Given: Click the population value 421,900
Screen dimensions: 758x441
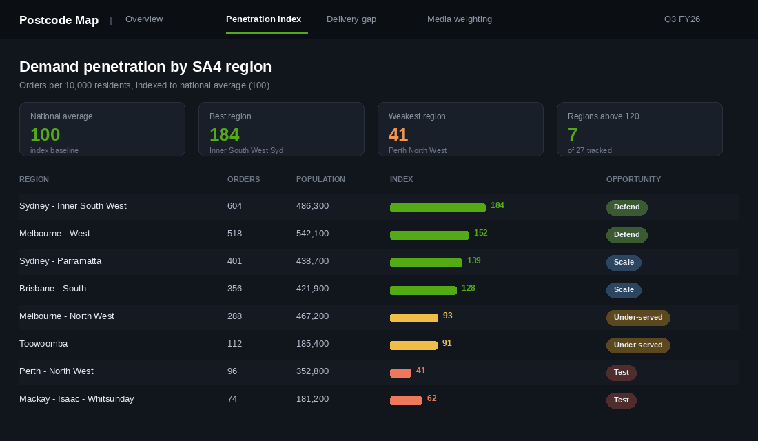Looking at the screenshot, I should (x=312, y=289).
